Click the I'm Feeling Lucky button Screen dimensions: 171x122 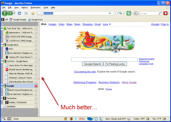pos(115,64)
